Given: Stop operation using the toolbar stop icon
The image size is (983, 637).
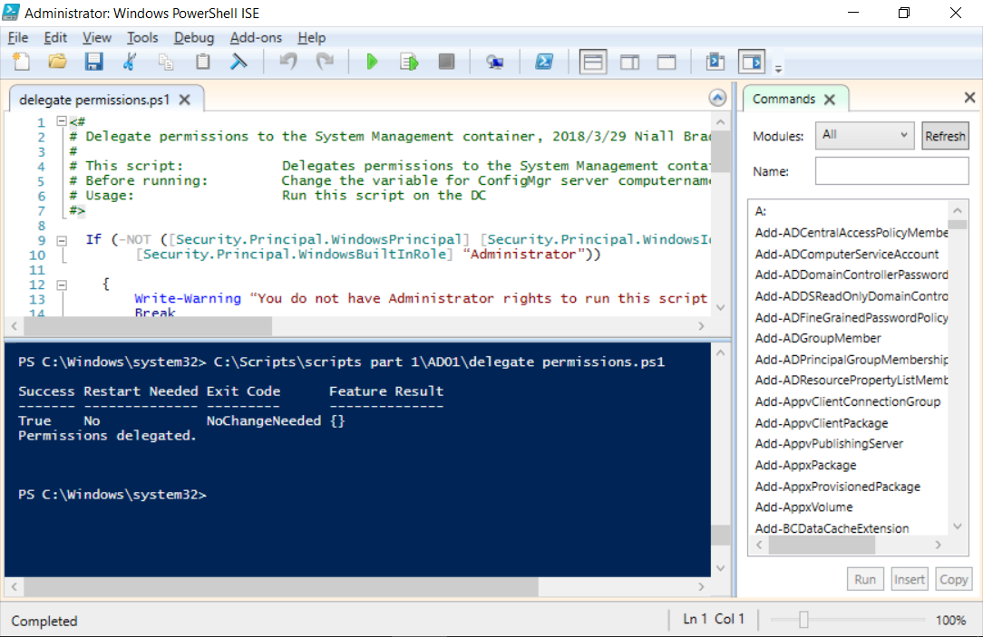Looking at the screenshot, I should [446, 62].
